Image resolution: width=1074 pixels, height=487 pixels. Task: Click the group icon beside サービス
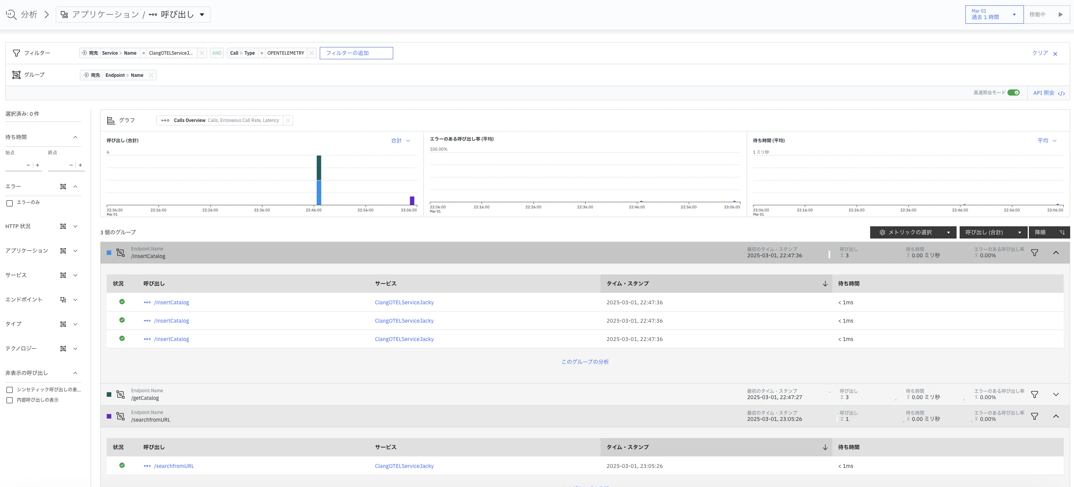[x=63, y=275]
